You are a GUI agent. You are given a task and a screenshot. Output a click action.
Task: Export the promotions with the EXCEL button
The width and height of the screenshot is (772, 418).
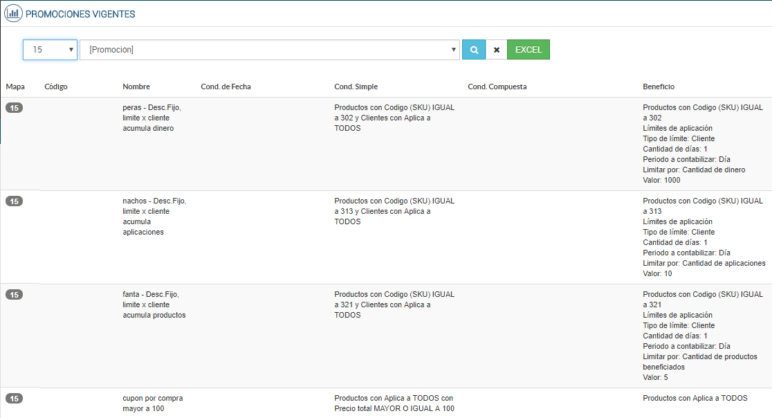point(529,50)
